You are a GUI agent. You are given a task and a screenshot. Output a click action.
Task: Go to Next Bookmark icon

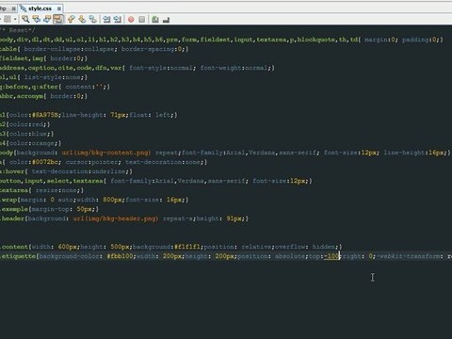tap(82, 20)
